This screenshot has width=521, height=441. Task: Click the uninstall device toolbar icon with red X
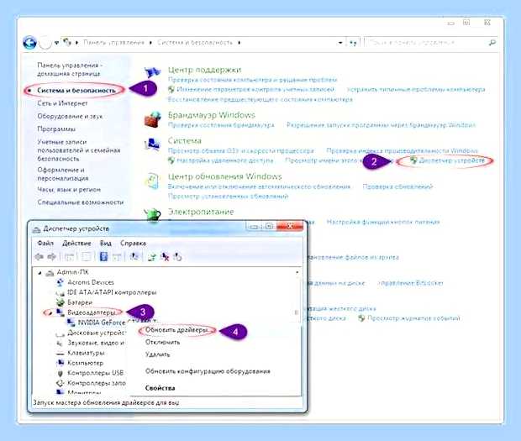tap(165, 257)
